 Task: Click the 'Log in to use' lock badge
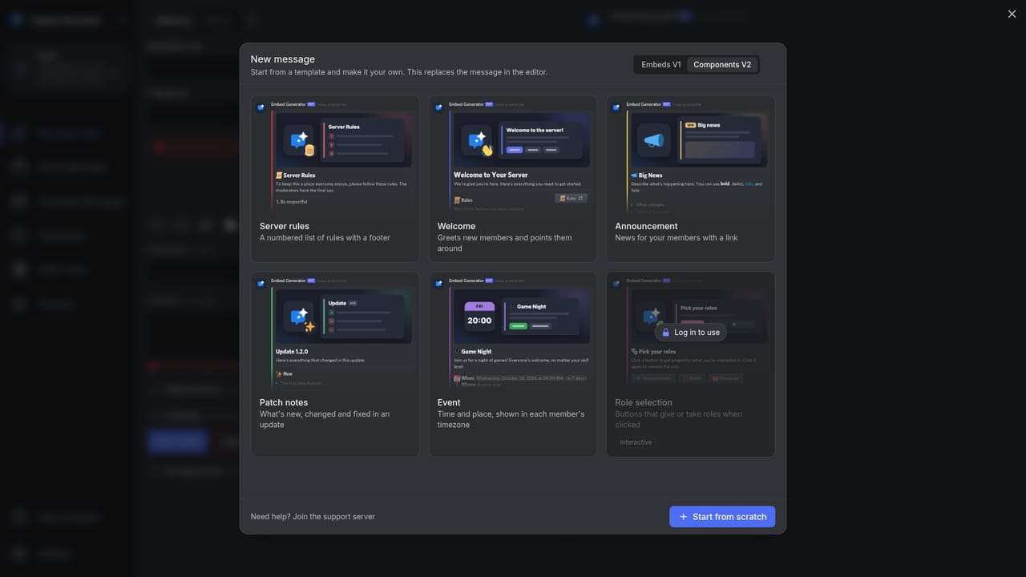[x=690, y=332]
